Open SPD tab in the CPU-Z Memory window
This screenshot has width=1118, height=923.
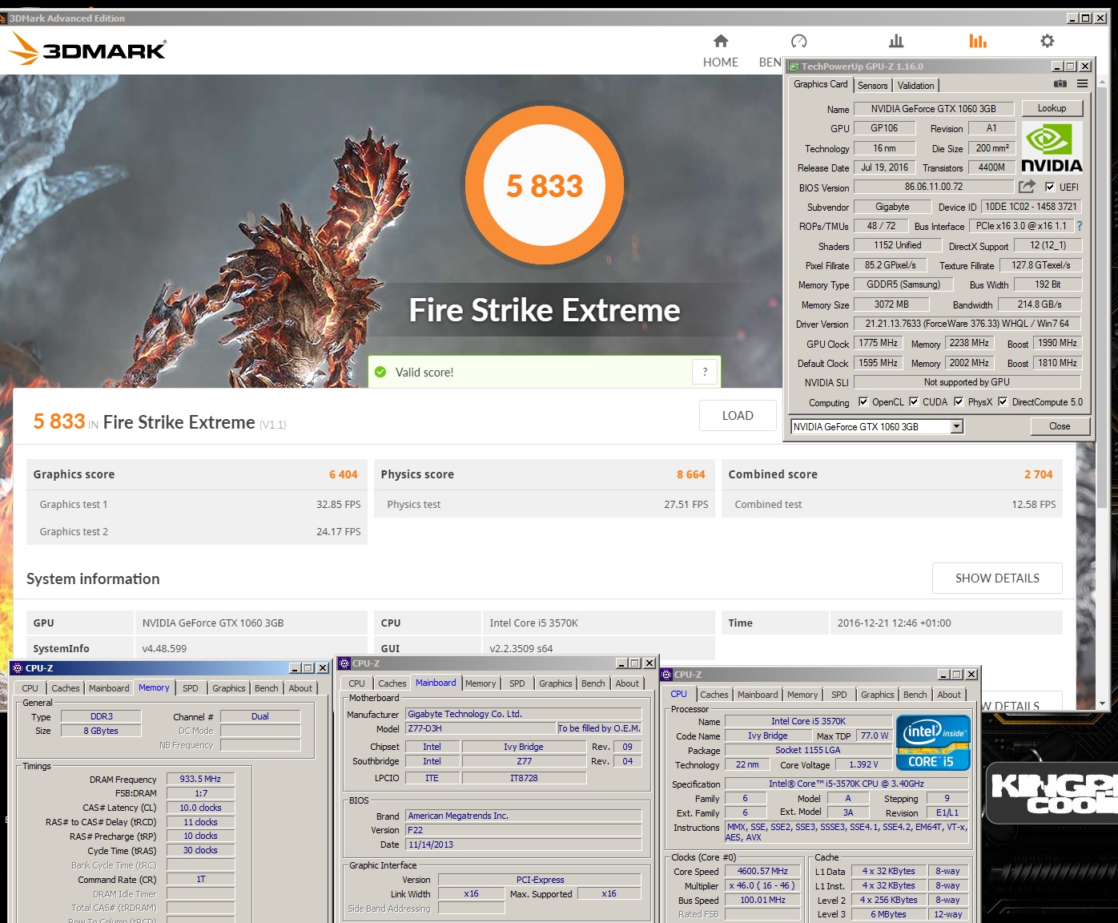coord(190,688)
